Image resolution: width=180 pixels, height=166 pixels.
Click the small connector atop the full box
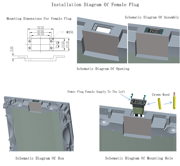click(x=35, y=101)
